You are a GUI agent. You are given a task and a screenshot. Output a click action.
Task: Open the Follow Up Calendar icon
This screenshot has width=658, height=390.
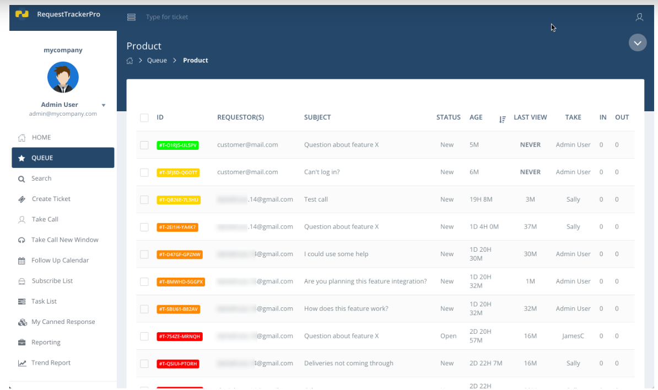pos(21,260)
